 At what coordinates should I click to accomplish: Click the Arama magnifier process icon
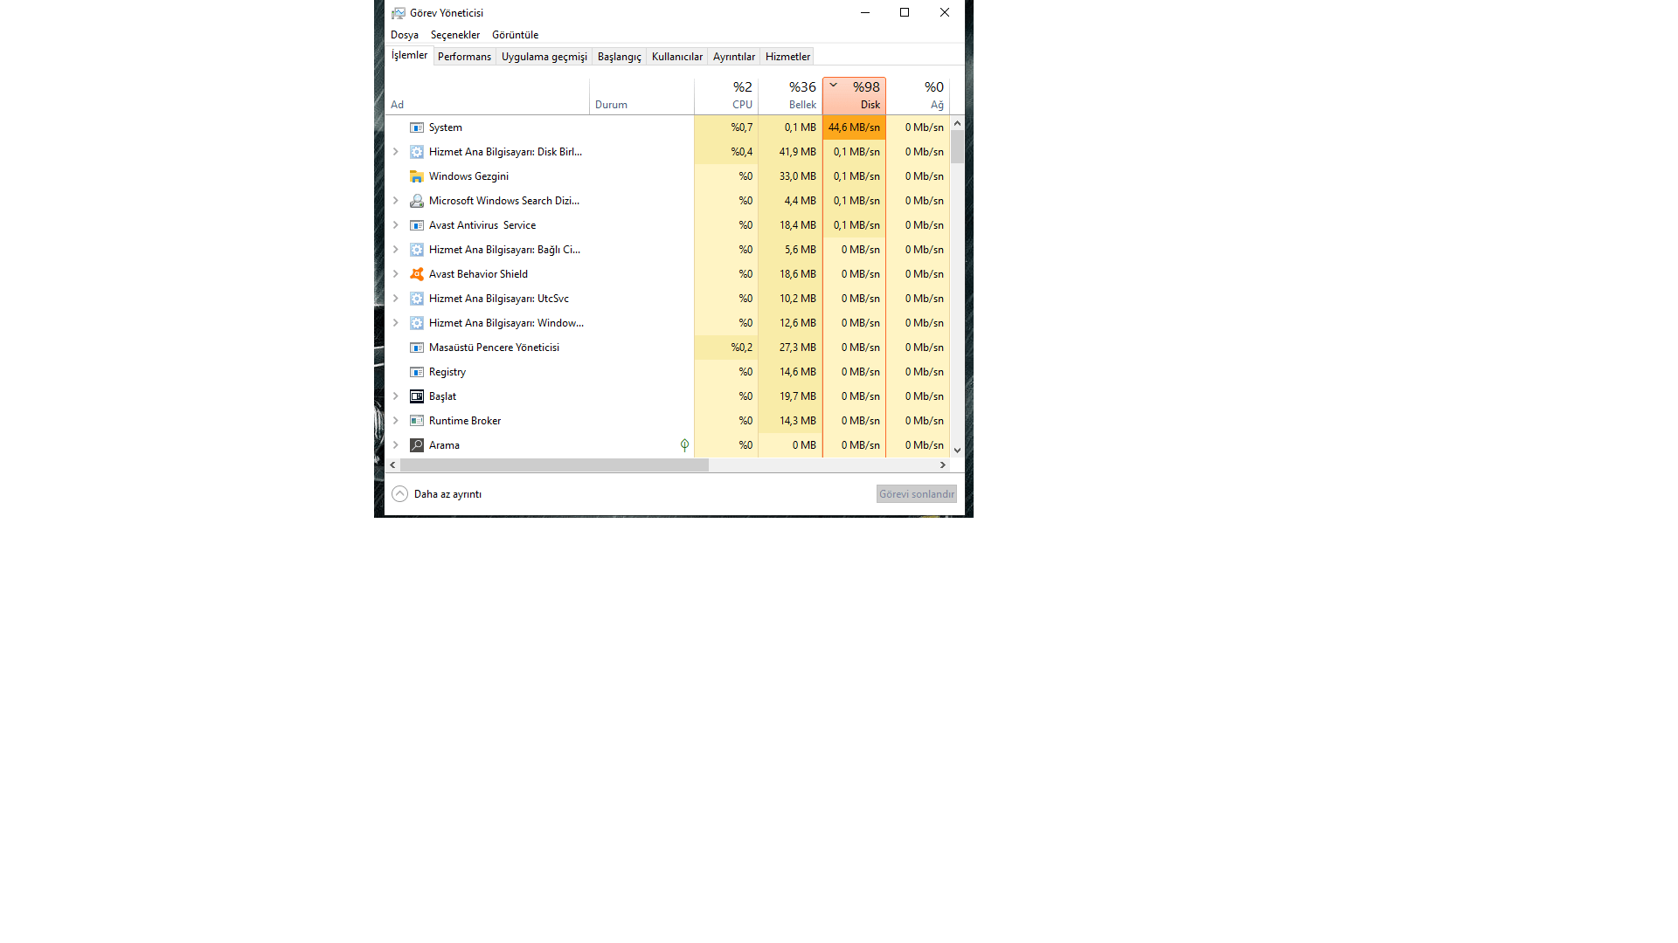click(417, 445)
